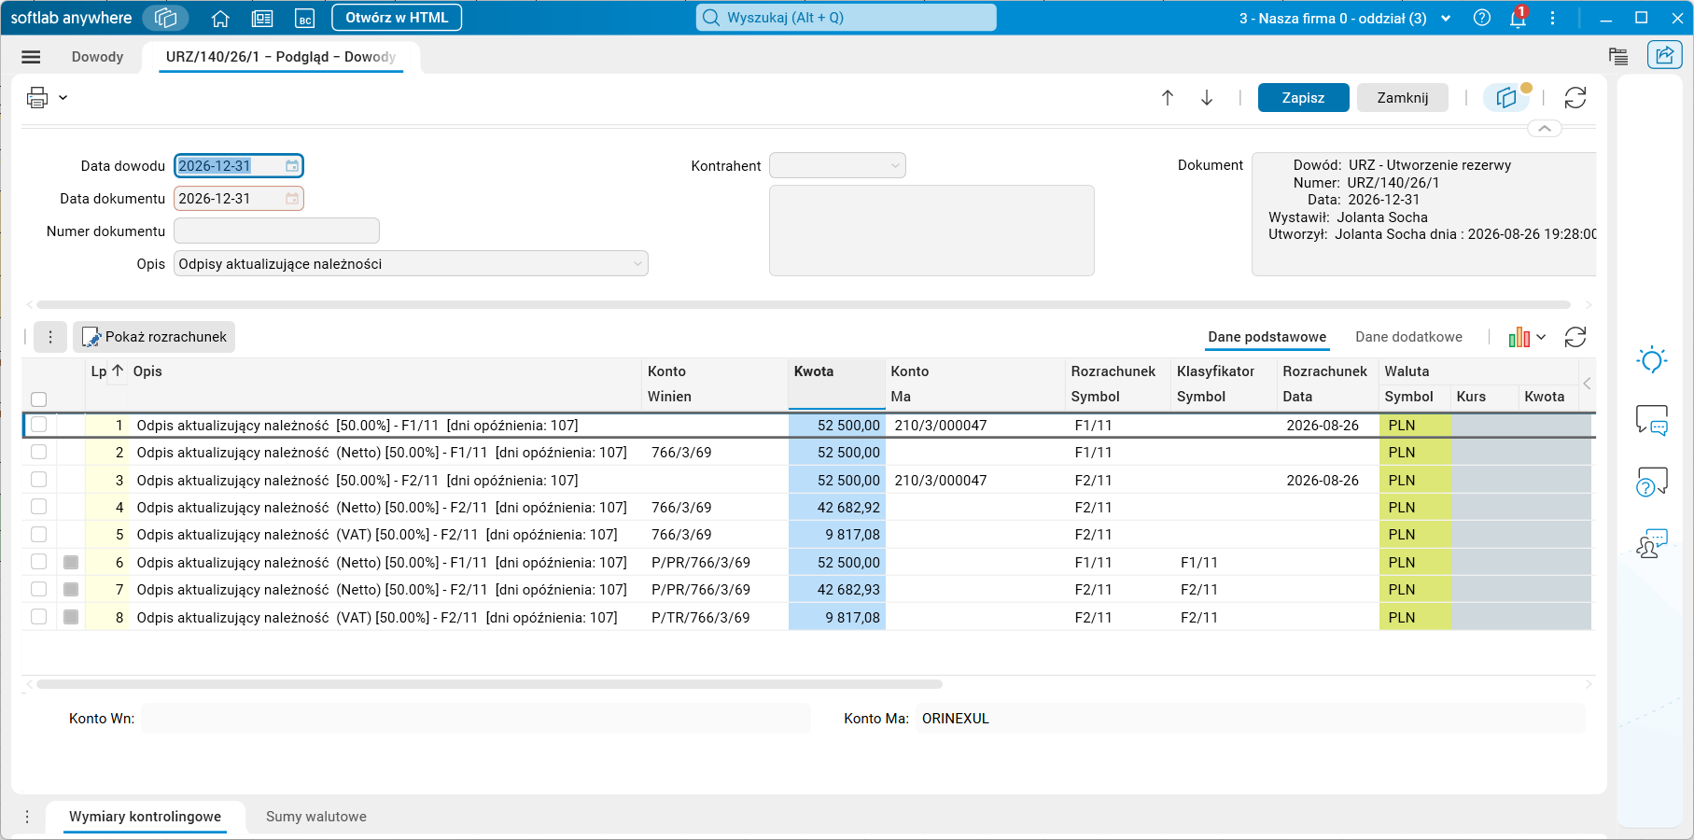Toggle the select-all checkbox in grid header
Image resolution: width=1694 pixels, height=840 pixels.
(38, 399)
